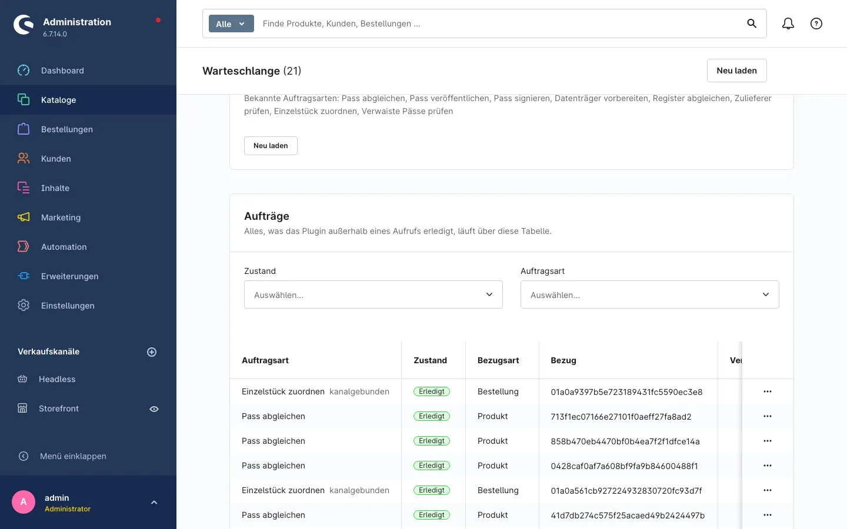The image size is (847, 529).
Task: Go to Bestellungen menu item
Action: (88, 129)
